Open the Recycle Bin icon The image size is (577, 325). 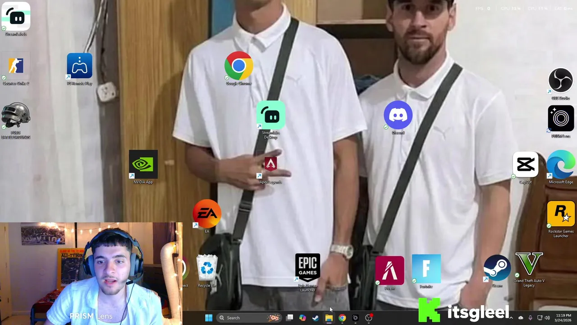coord(207,271)
